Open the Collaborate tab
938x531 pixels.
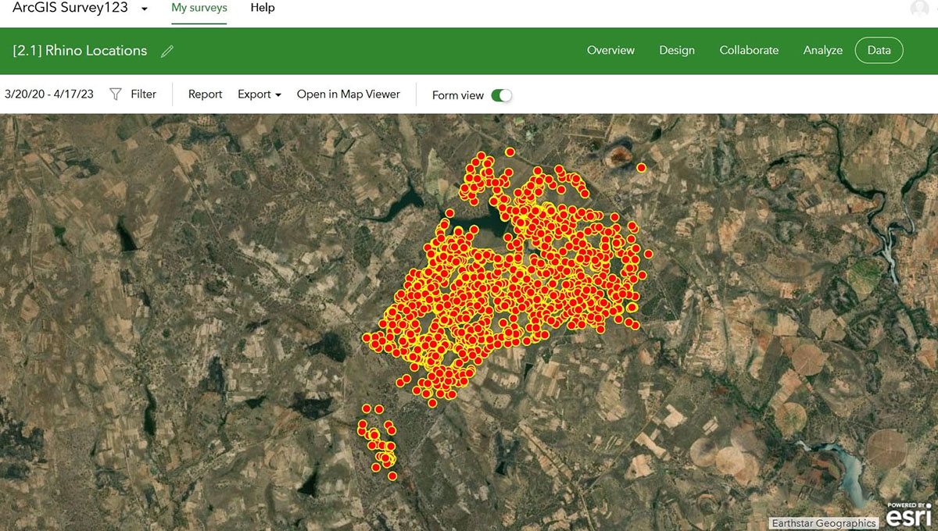pyautogui.click(x=749, y=50)
